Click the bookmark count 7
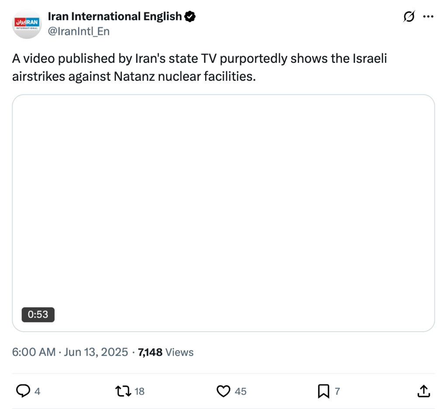Viewport: 447px width, 409px height. tap(337, 392)
